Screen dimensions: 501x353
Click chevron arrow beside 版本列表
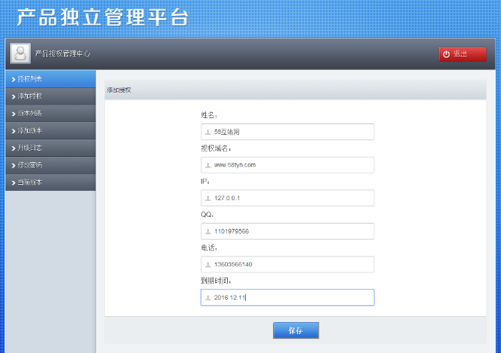tap(13, 114)
